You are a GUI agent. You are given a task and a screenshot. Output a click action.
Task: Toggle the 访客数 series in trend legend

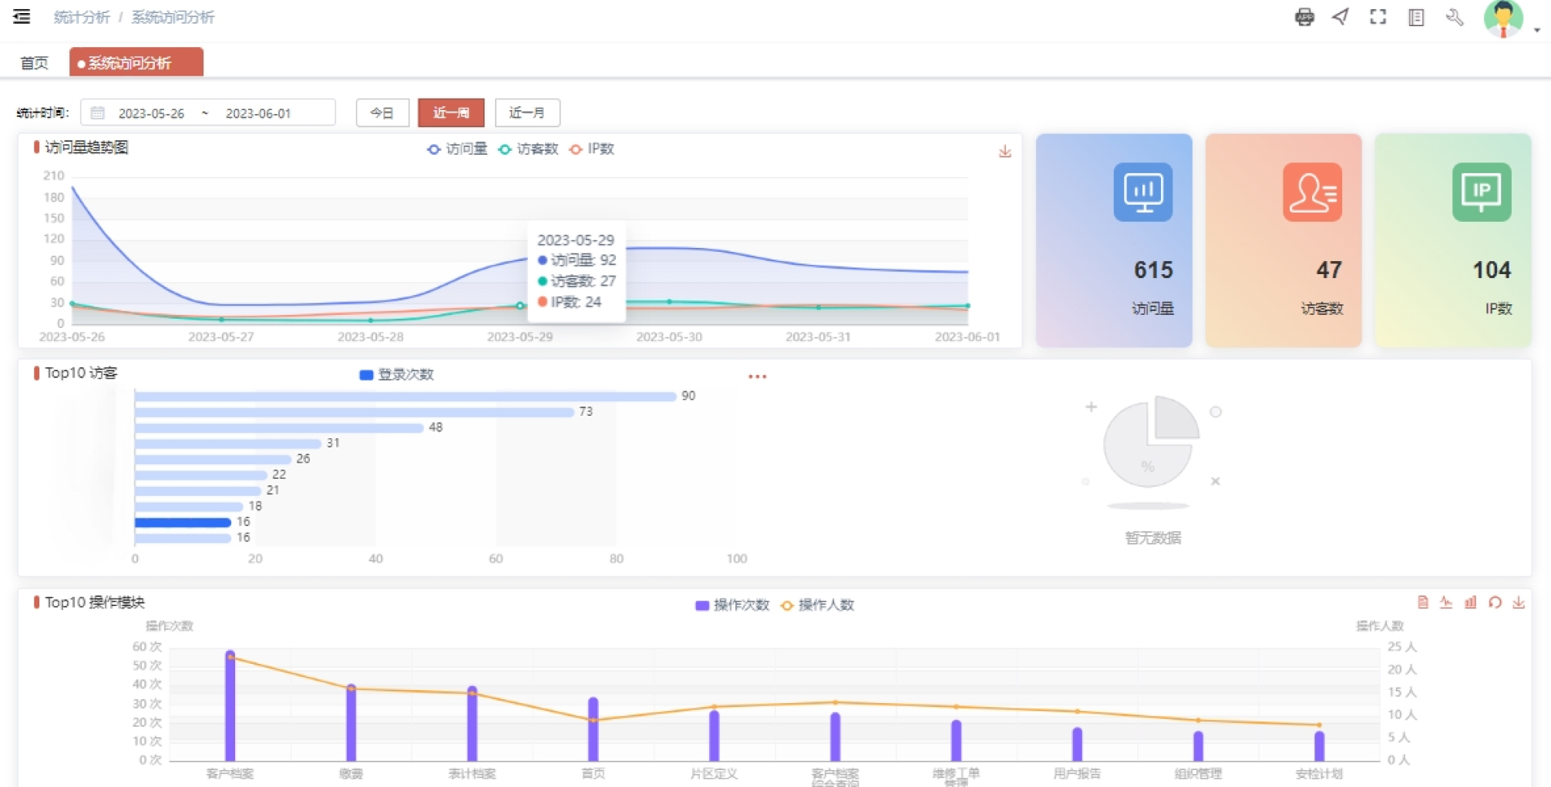[x=528, y=149]
